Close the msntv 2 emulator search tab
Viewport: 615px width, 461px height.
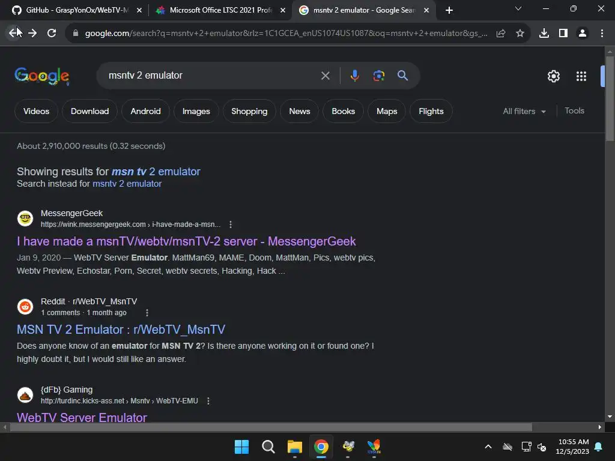426,10
